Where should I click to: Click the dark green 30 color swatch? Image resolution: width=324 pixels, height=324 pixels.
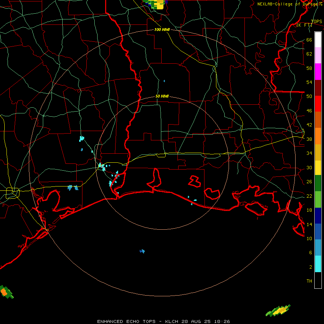[x=318, y=183]
